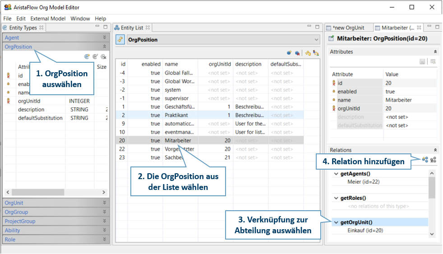The width and height of the screenshot is (443, 254).
Task: Maximize the Entity Types view
Action: [x=106, y=27]
